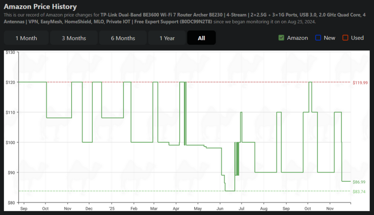
Task: Show the 6 Months price history
Action: click(x=123, y=38)
